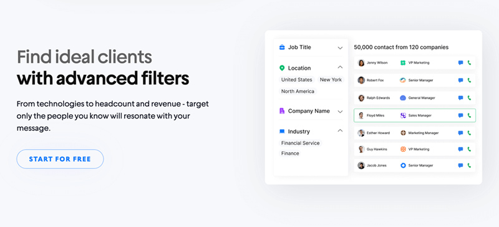
Task: Click the START FOR FREE button
Action: (60, 159)
